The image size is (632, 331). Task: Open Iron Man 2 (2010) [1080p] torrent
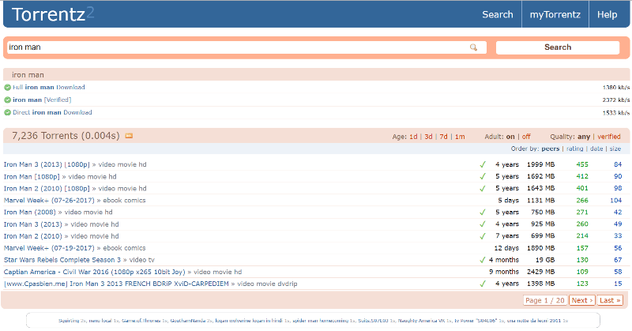click(47, 188)
